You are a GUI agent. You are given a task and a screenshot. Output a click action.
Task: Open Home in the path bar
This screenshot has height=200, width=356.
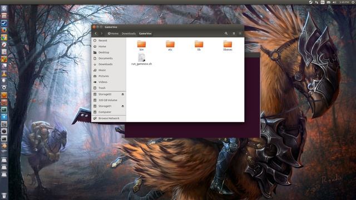(x=113, y=33)
